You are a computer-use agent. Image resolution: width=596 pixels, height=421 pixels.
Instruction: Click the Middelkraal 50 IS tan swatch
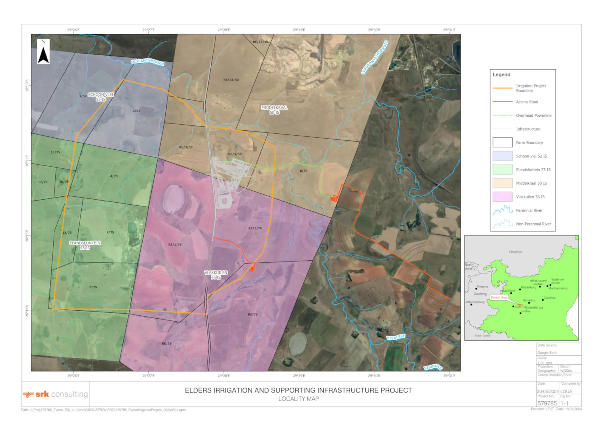pyautogui.click(x=502, y=183)
